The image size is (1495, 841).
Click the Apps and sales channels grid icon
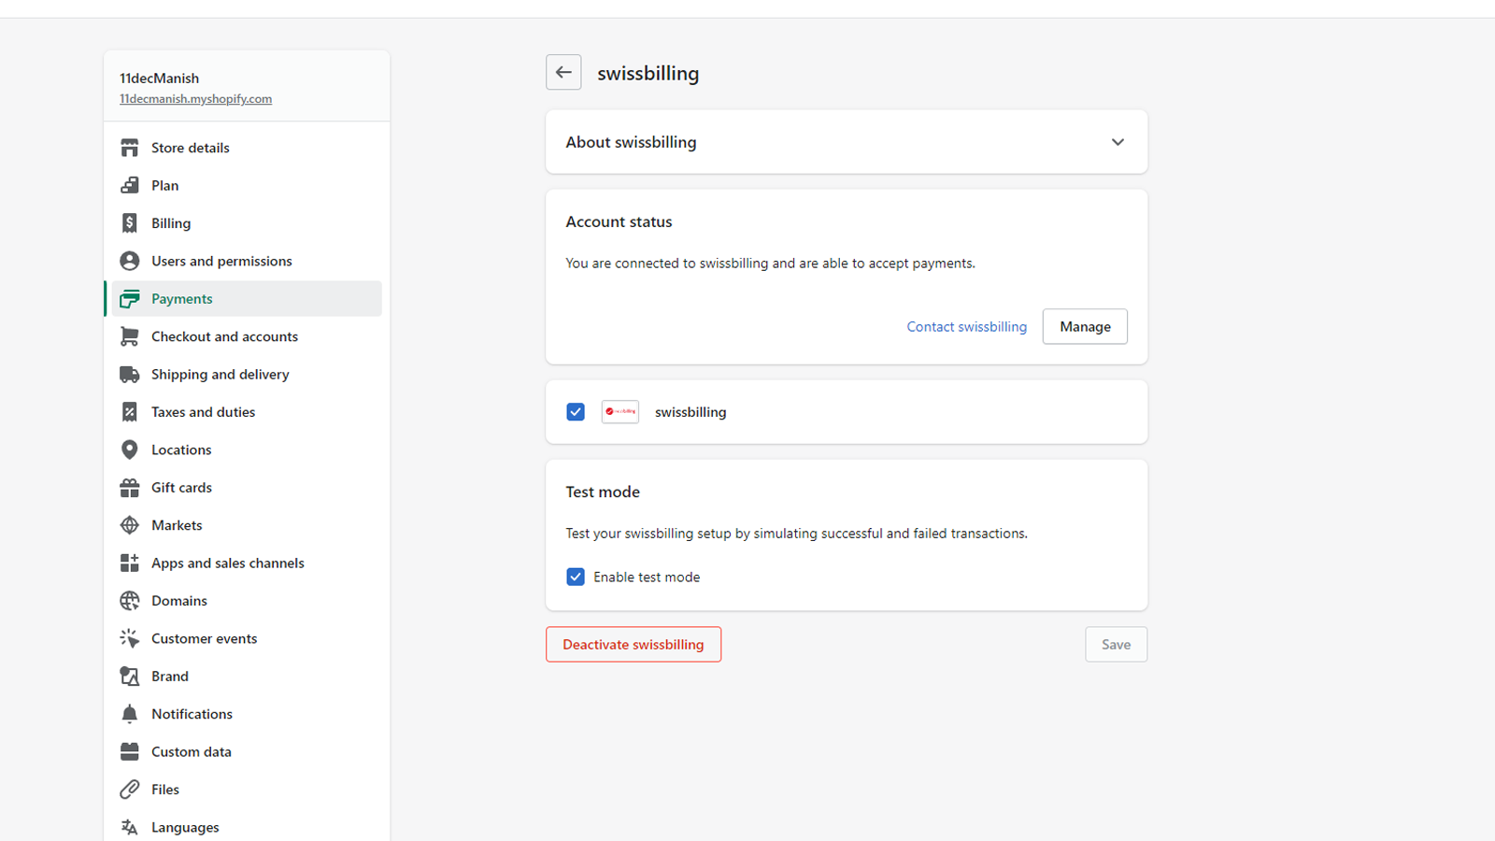[x=130, y=563]
